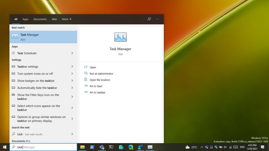
Task: Show hidden system tray icons chevron
Action: (202, 147)
